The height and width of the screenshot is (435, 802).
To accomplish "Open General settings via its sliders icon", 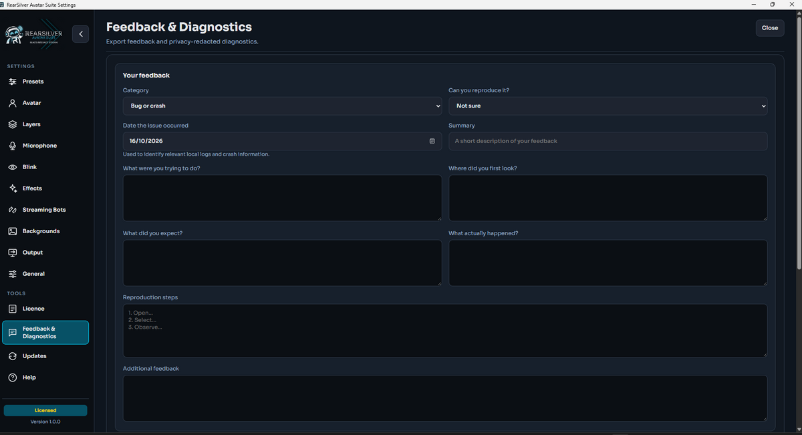I will 13,274.
